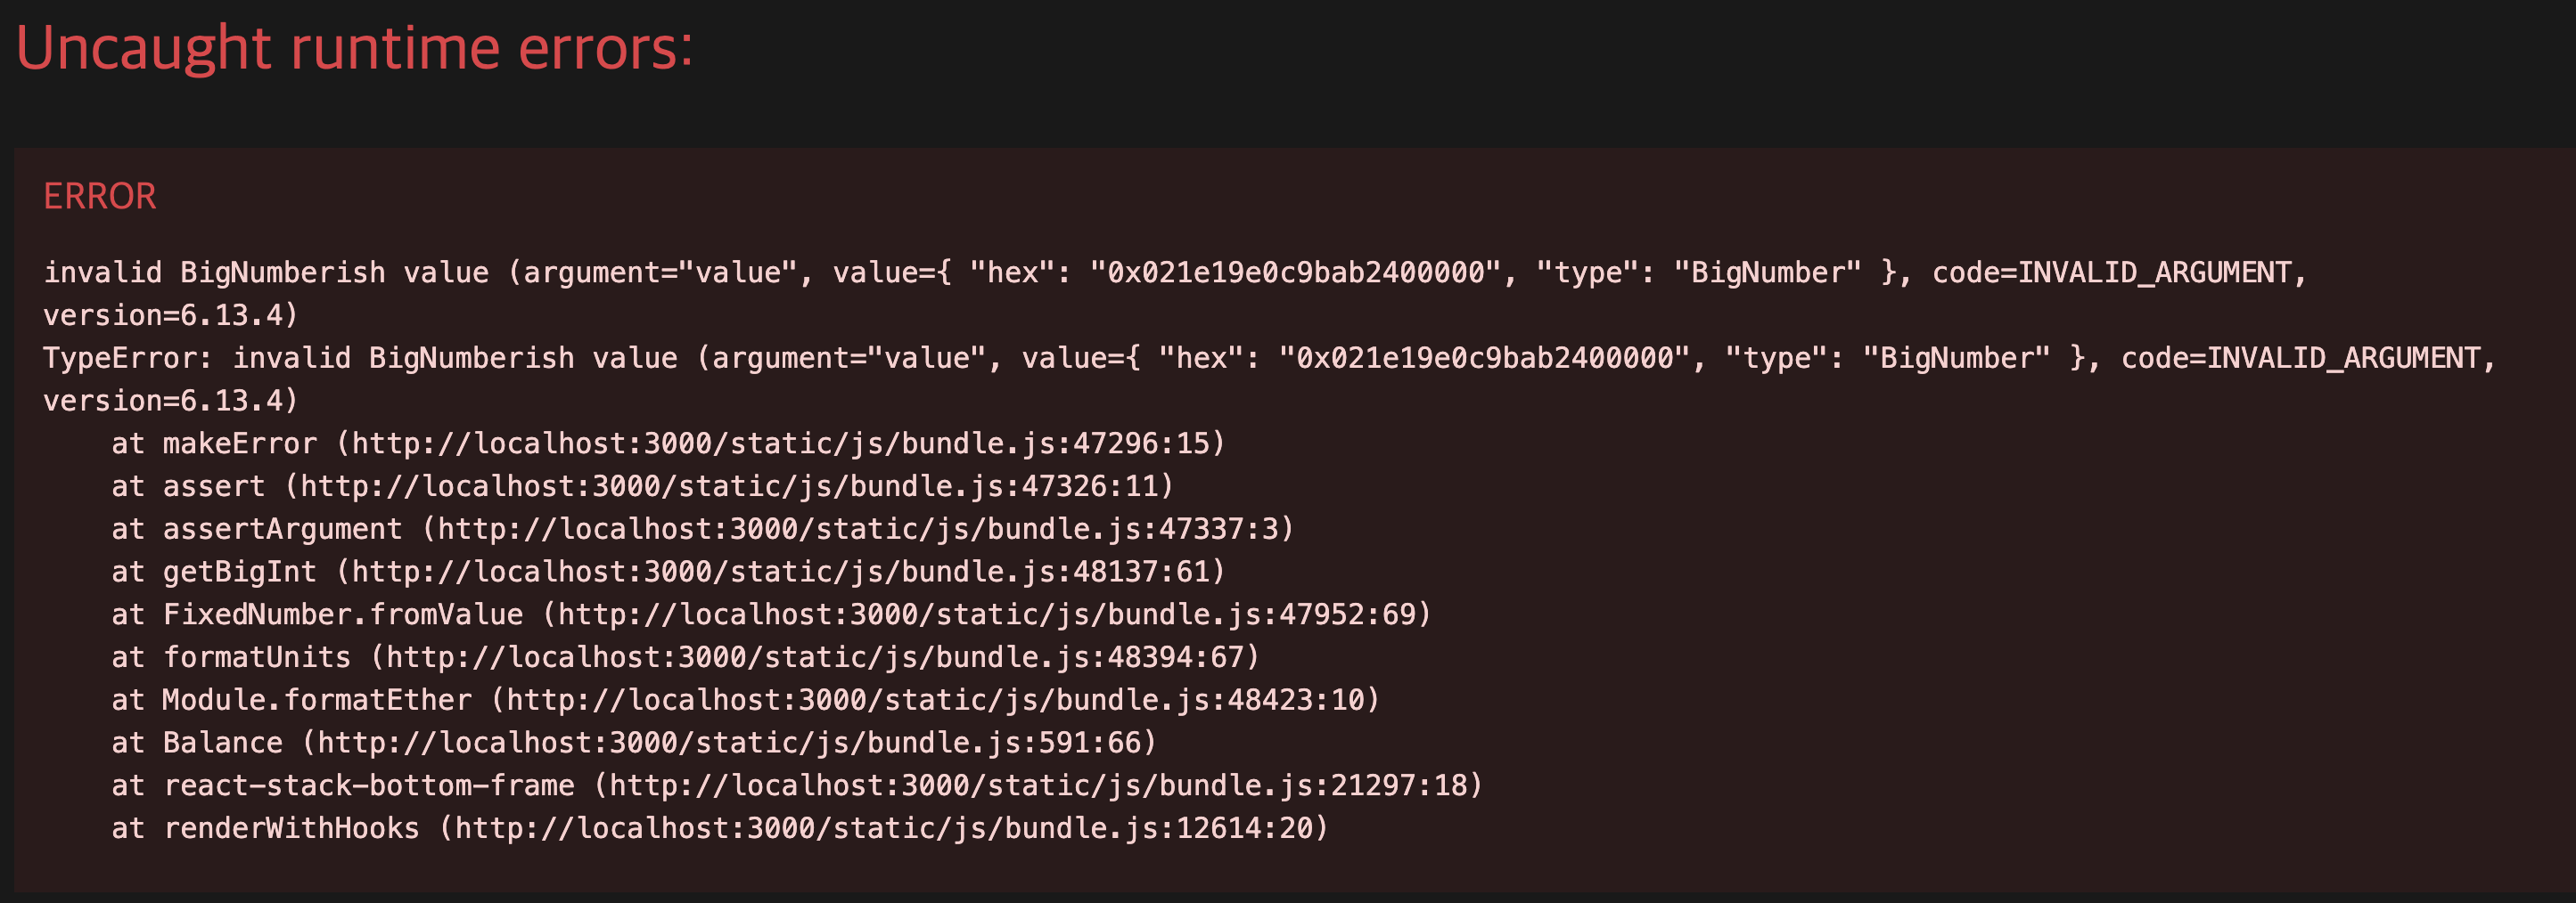The image size is (2576, 903).
Task: Click the 'at Balance' function name
Action: tap(197, 744)
